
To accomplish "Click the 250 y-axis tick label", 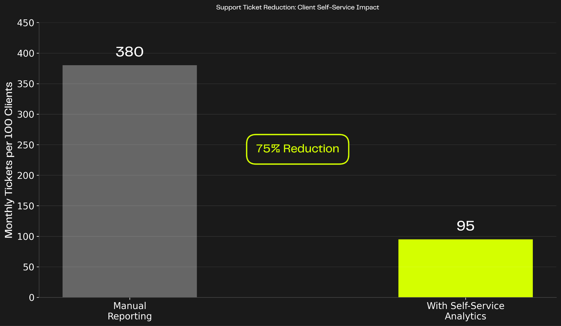I will 25,145.
